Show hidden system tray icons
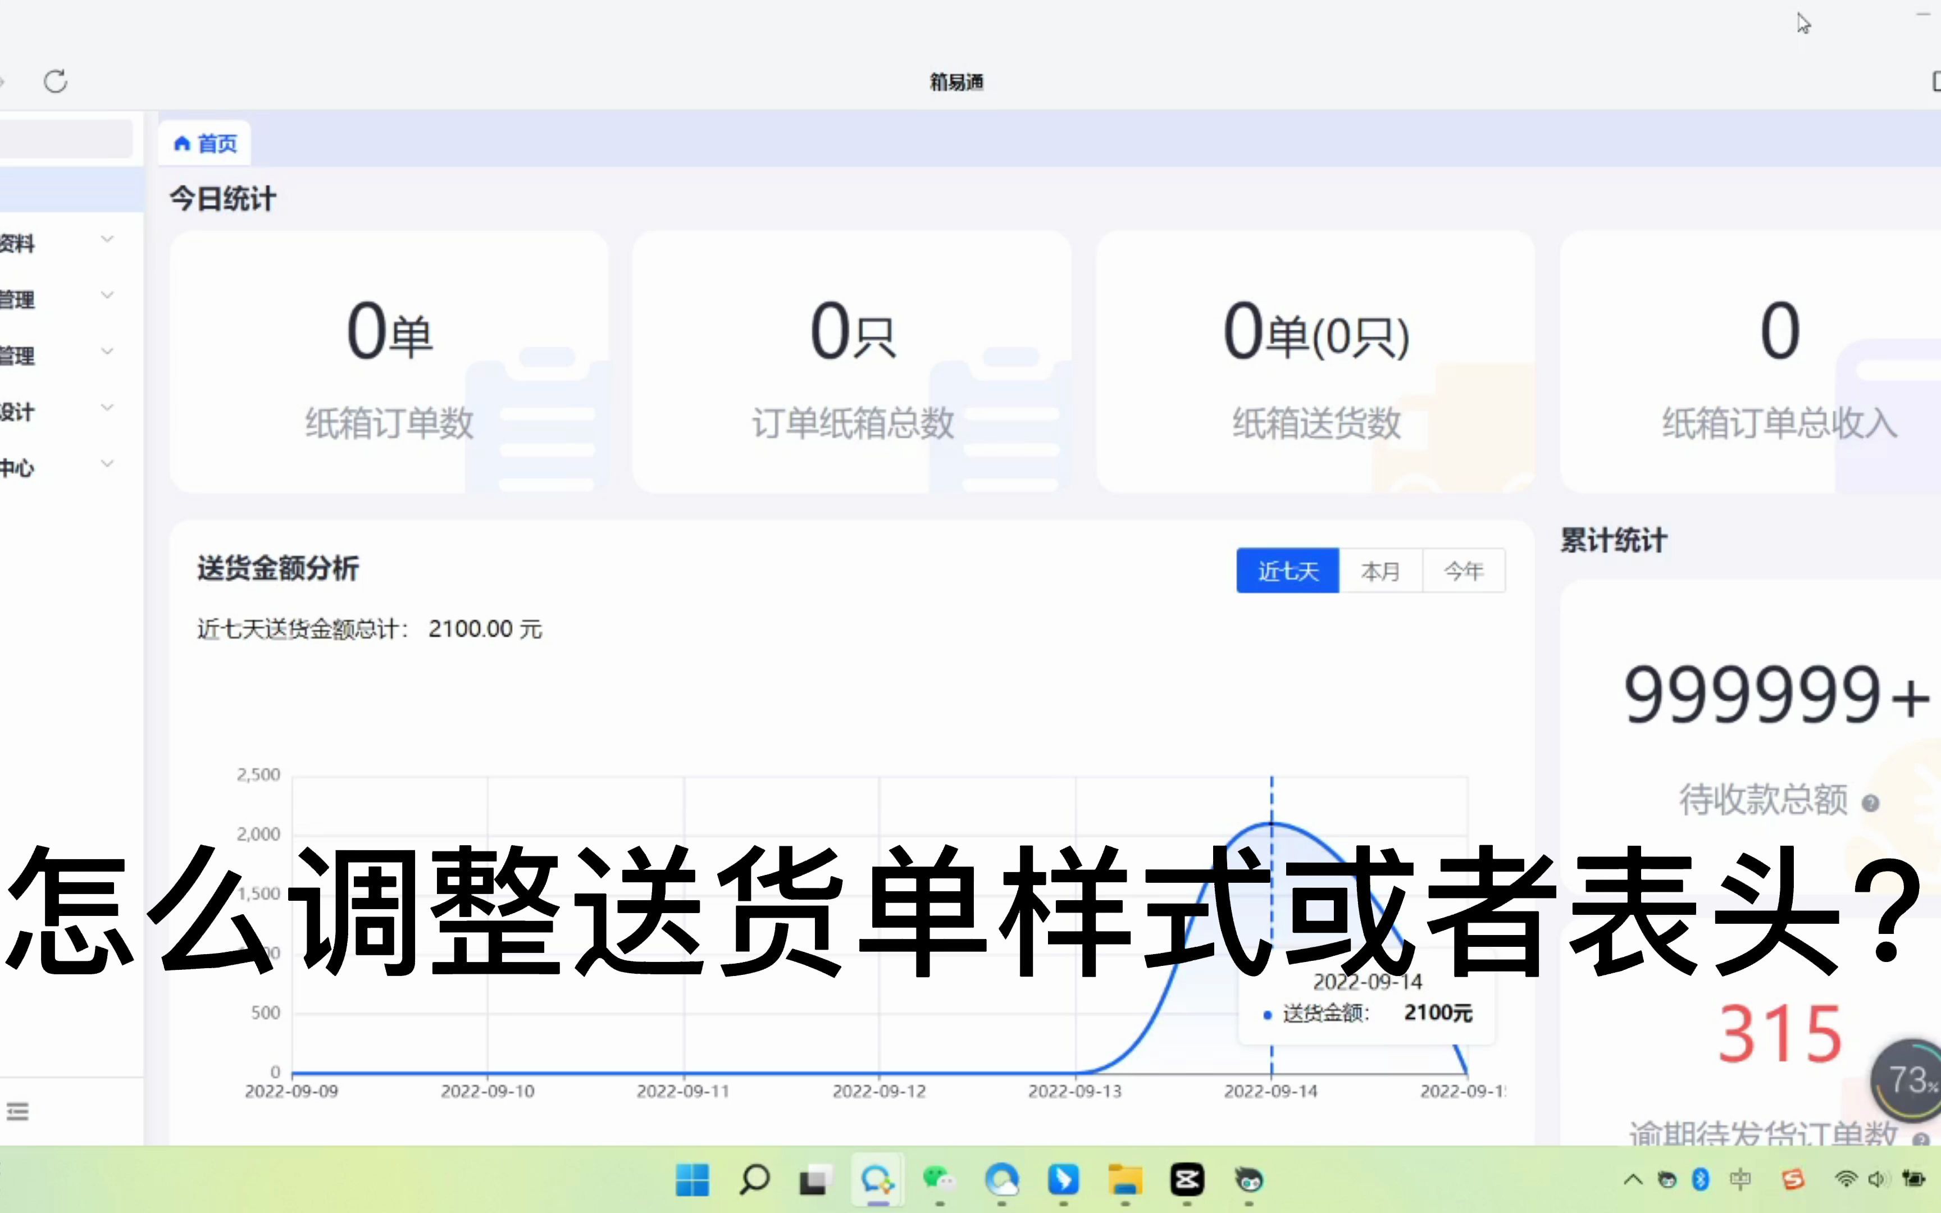The width and height of the screenshot is (1941, 1213). click(x=1632, y=1179)
